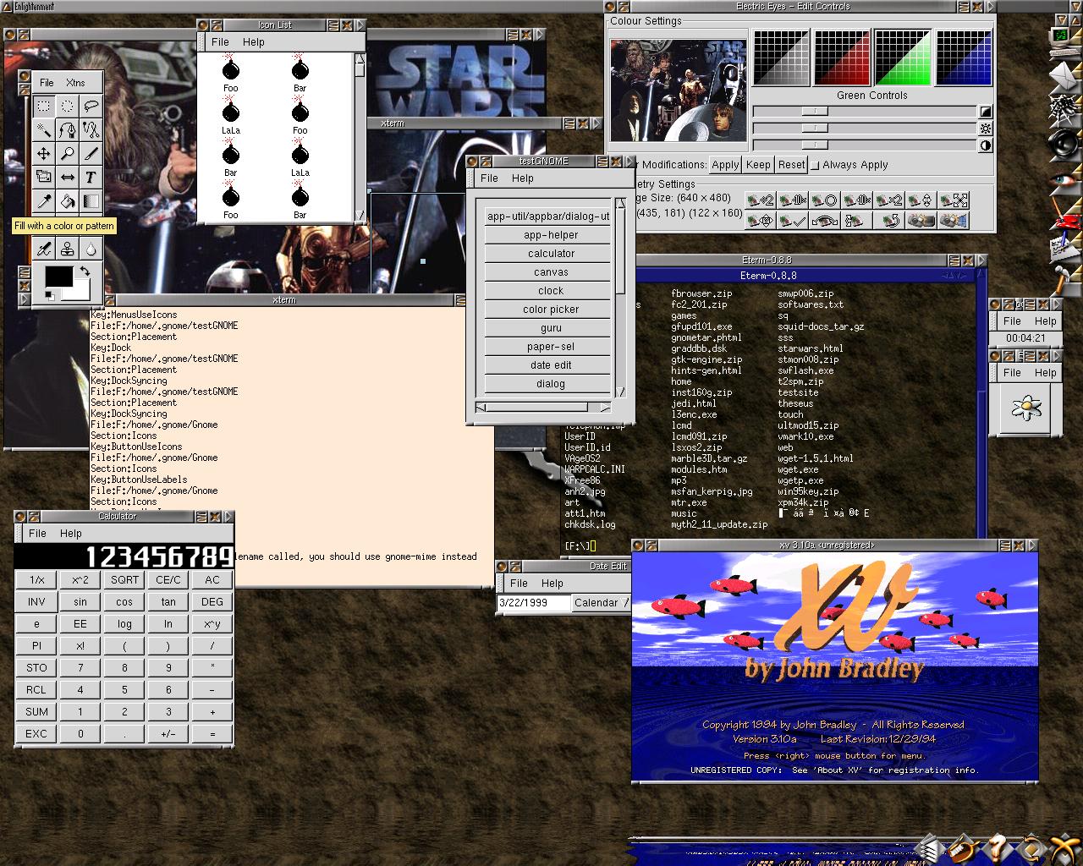The image size is (1083, 866).
Task: Expand the Calendar dropdown in Date Edit
Action: click(602, 603)
